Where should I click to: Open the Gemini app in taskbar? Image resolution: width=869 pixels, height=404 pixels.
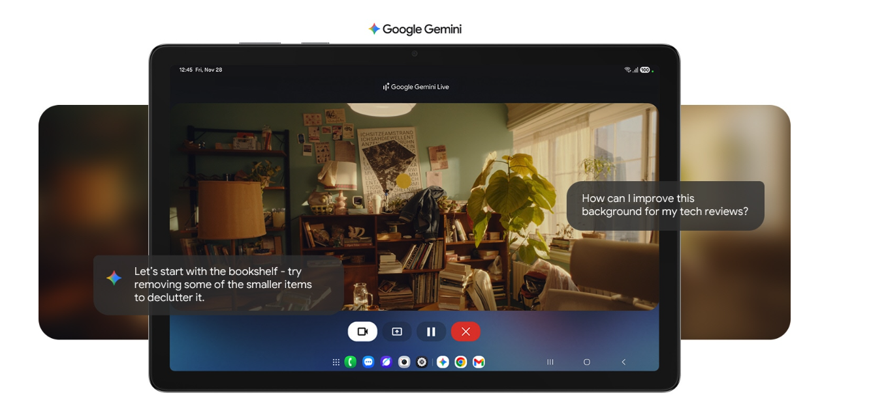[443, 362]
